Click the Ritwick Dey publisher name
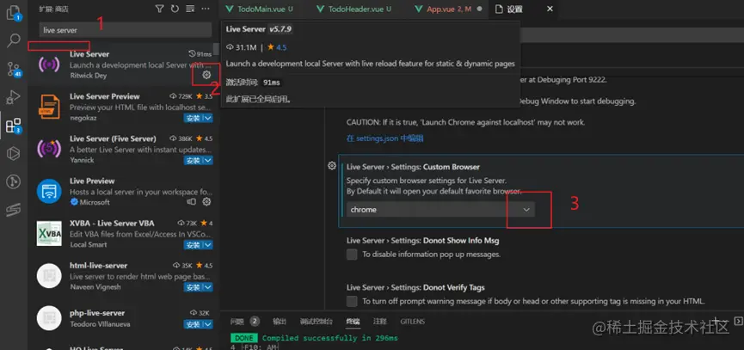The height and width of the screenshot is (350, 744). (89, 76)
